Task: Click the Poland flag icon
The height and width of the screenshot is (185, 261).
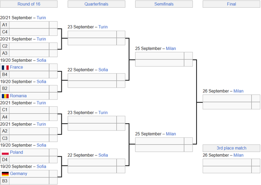Action: 5,152
